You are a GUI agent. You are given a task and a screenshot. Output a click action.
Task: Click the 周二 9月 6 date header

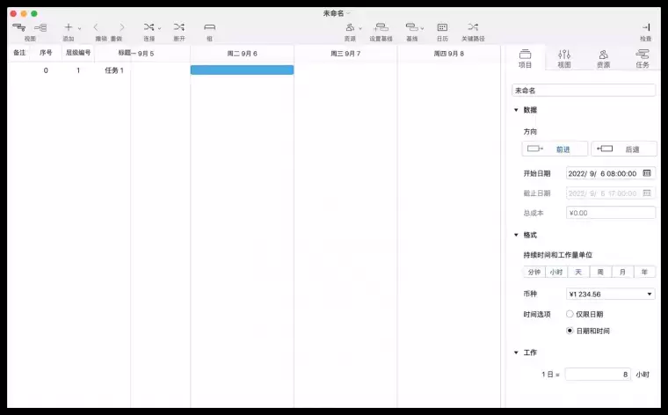click(x=242, y=54)
